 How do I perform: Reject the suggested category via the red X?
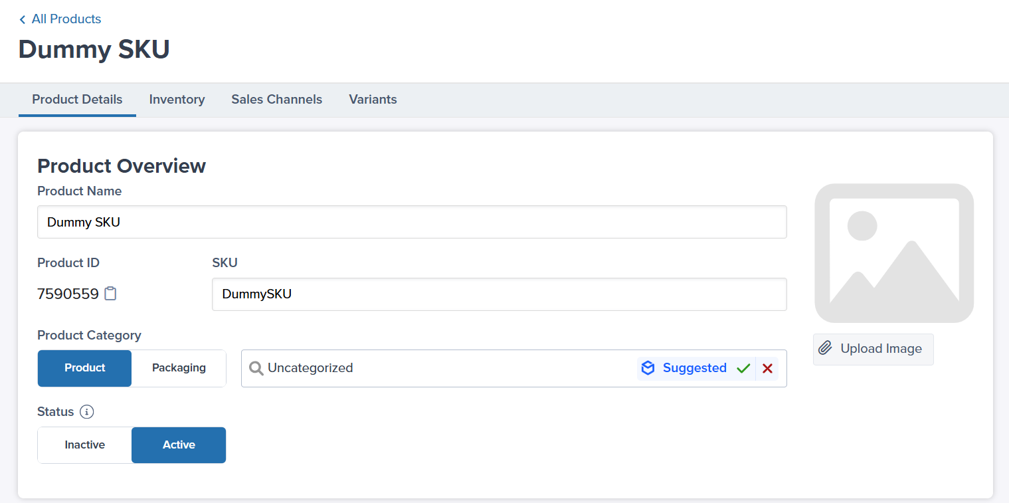point(767,368)
